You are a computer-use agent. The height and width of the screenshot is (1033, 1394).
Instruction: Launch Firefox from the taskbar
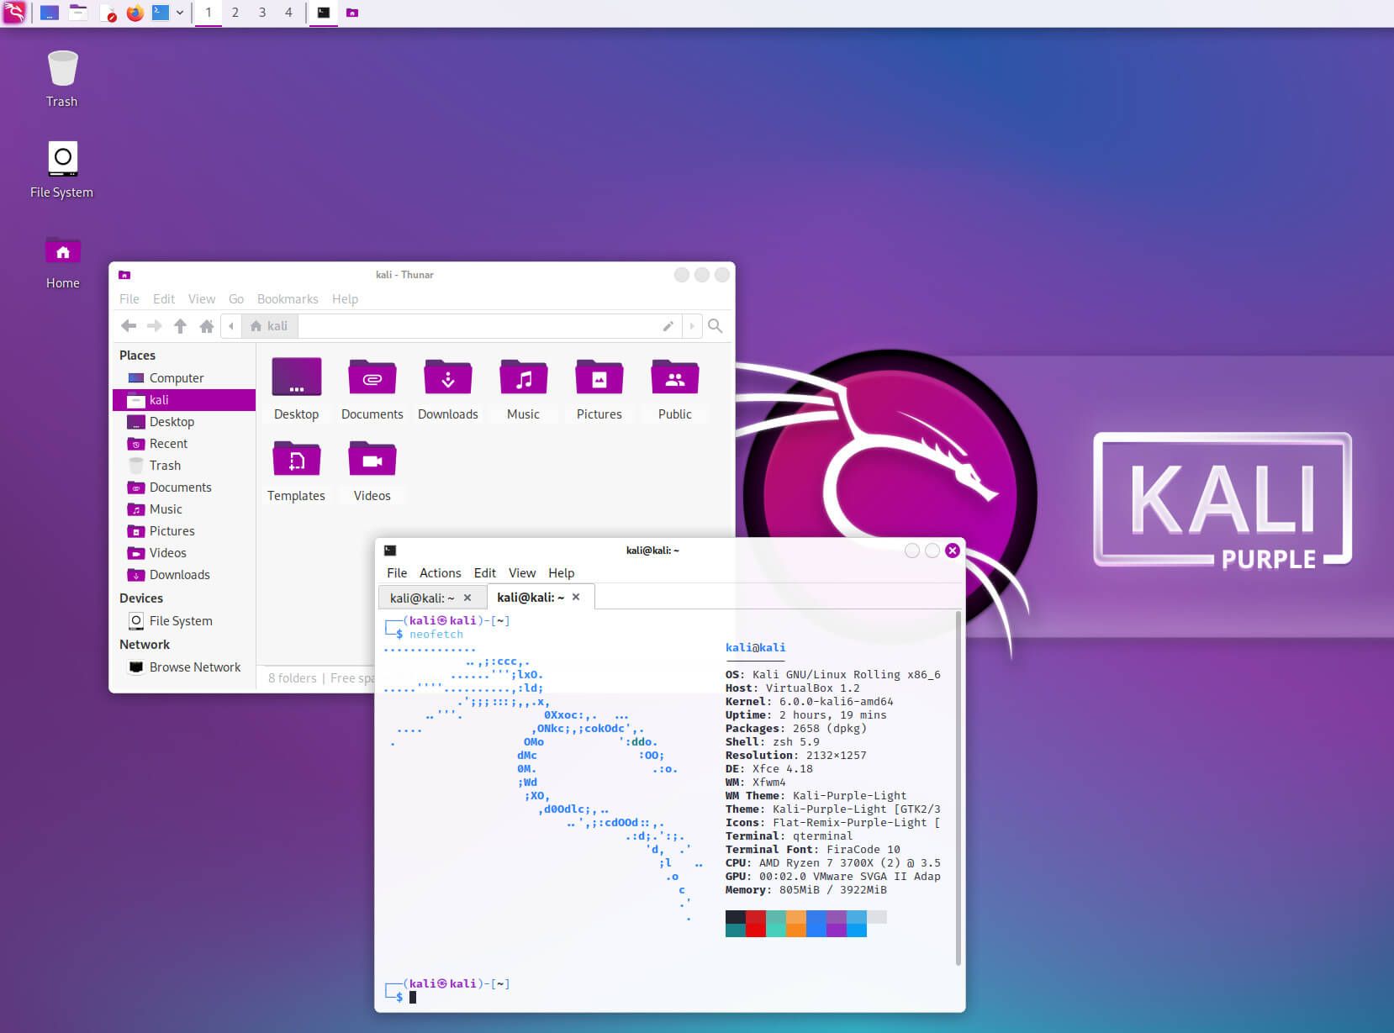(134, 13)
